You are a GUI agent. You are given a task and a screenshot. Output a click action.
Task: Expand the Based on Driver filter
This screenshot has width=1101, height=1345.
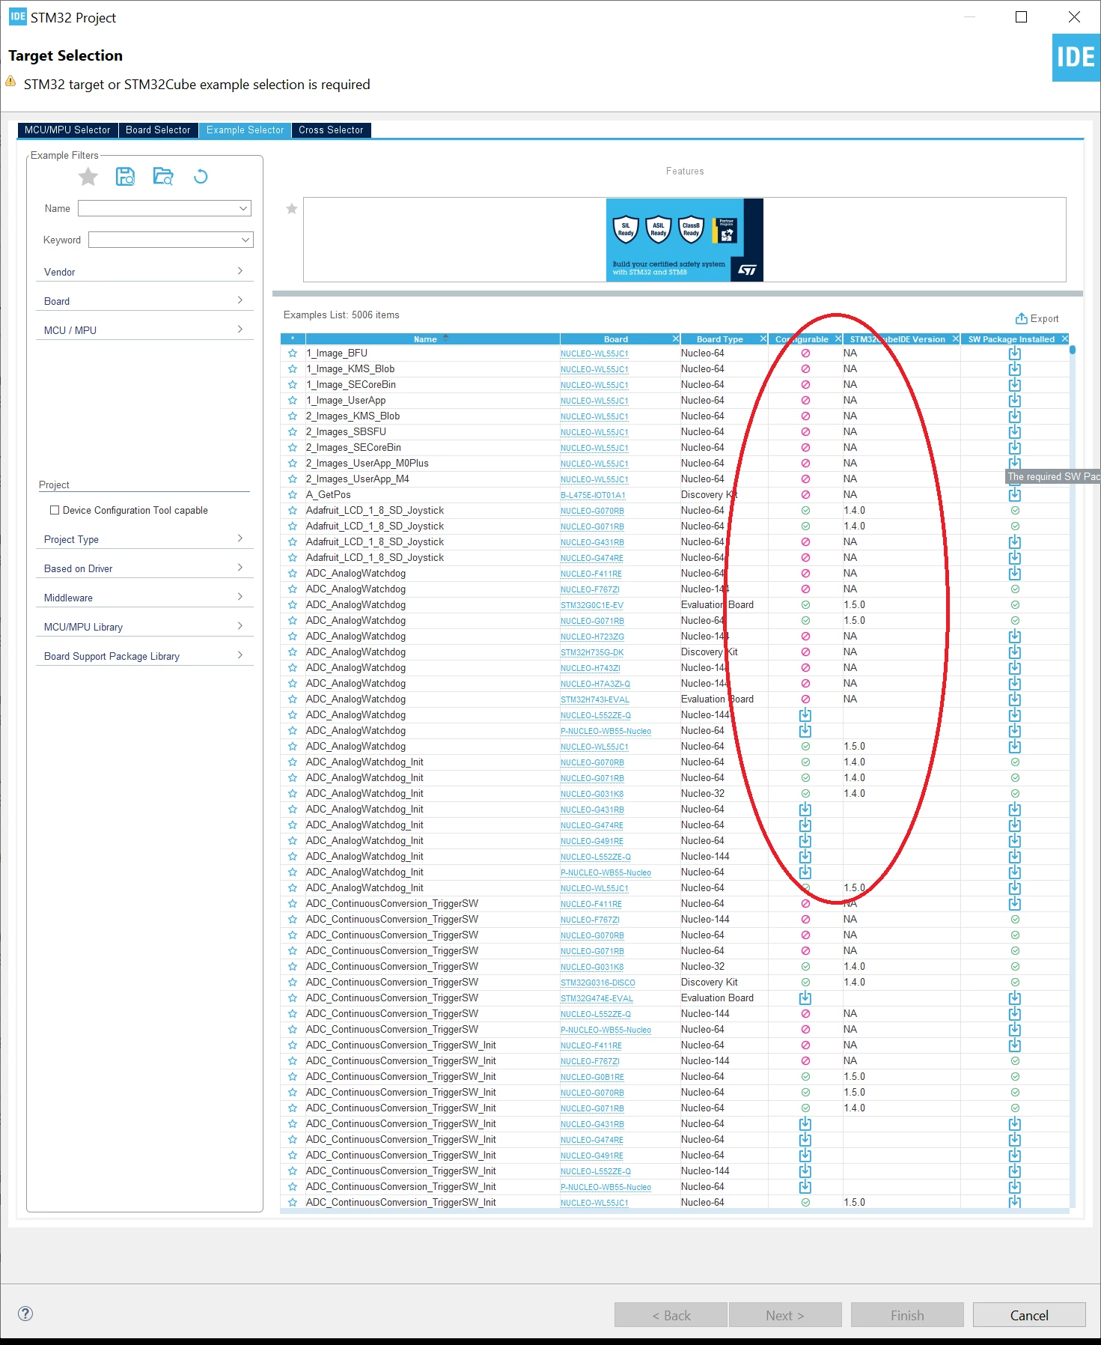click(x=144, y=568)
